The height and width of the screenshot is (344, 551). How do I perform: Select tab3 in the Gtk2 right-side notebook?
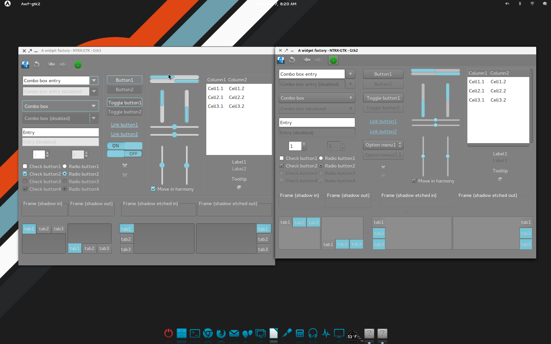click(525, 244)
